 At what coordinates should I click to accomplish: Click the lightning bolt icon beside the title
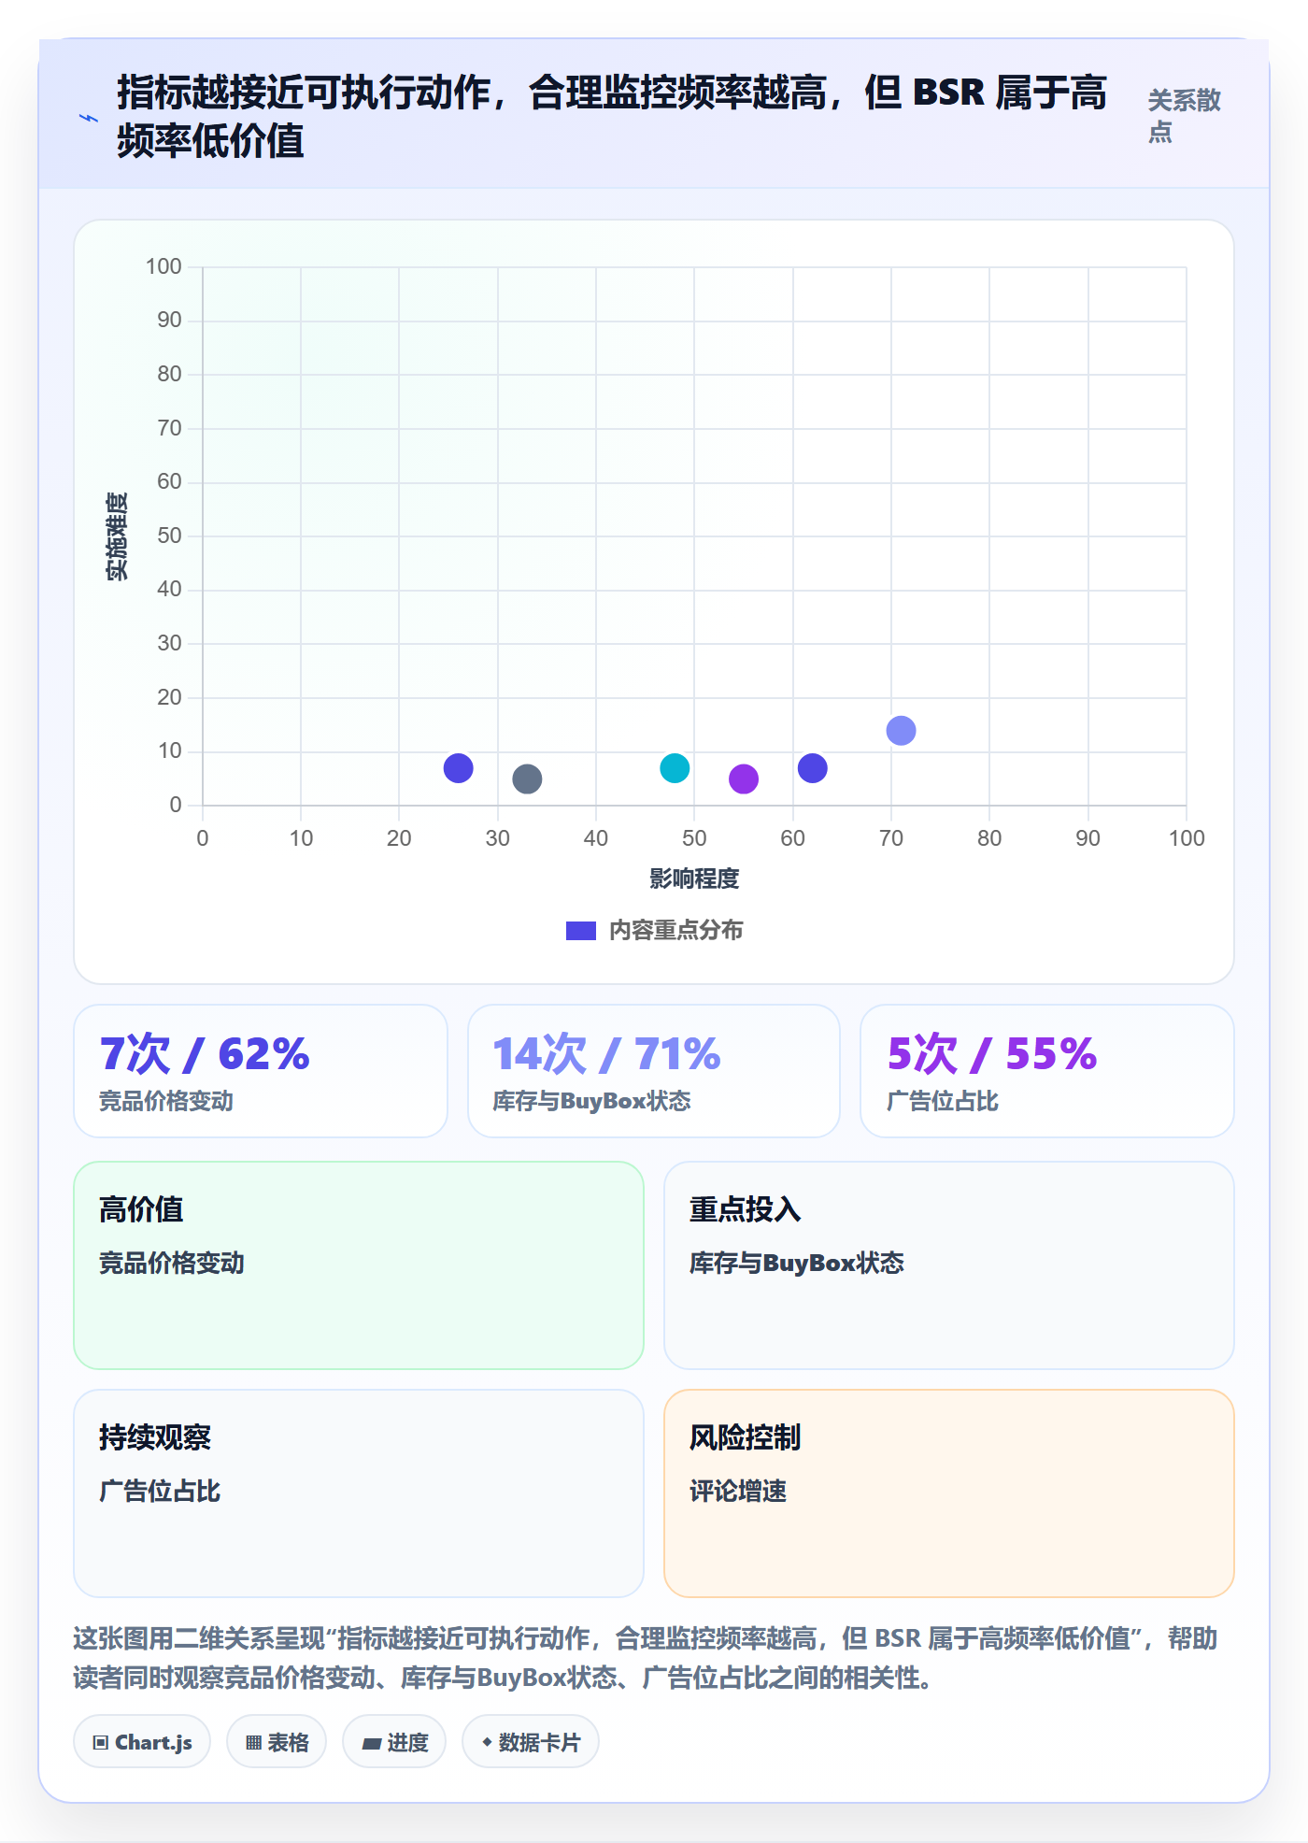(x=89, y=118)
